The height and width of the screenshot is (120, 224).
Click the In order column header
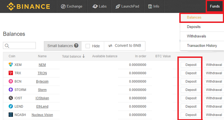141,56
